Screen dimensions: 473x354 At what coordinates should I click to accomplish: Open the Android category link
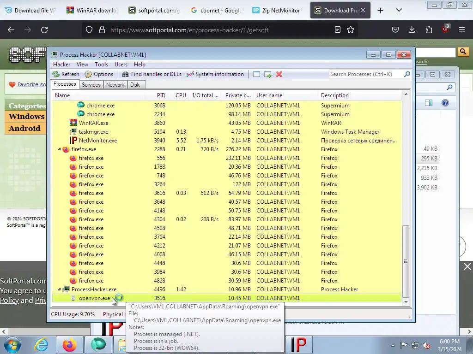click(24, 128)
